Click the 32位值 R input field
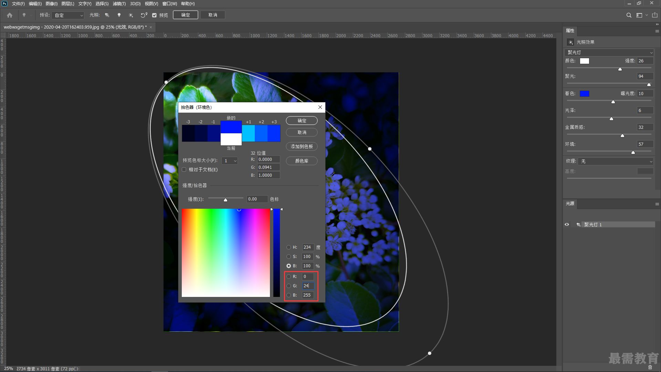661x372 pixels. (x=269, y=159)
